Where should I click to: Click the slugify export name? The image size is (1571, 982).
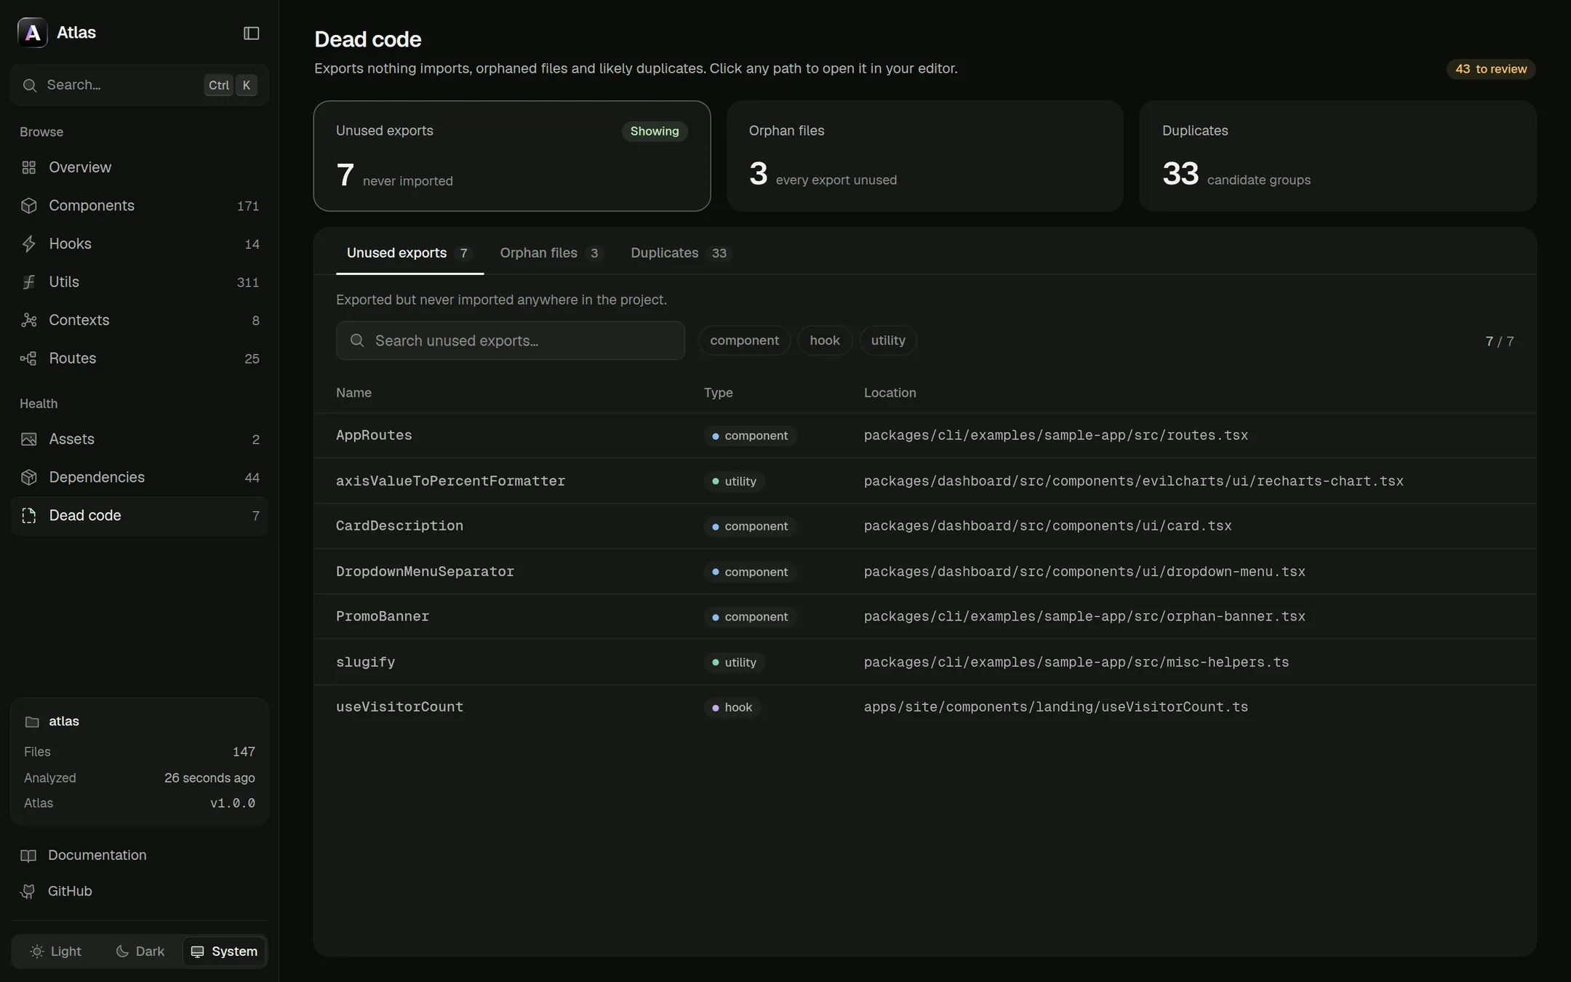tap(365, 662)
